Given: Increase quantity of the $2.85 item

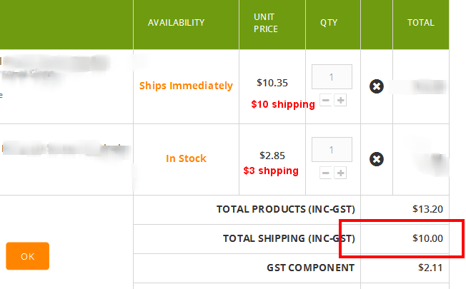Looking at the screenshot, I should (x=340, y=173).
